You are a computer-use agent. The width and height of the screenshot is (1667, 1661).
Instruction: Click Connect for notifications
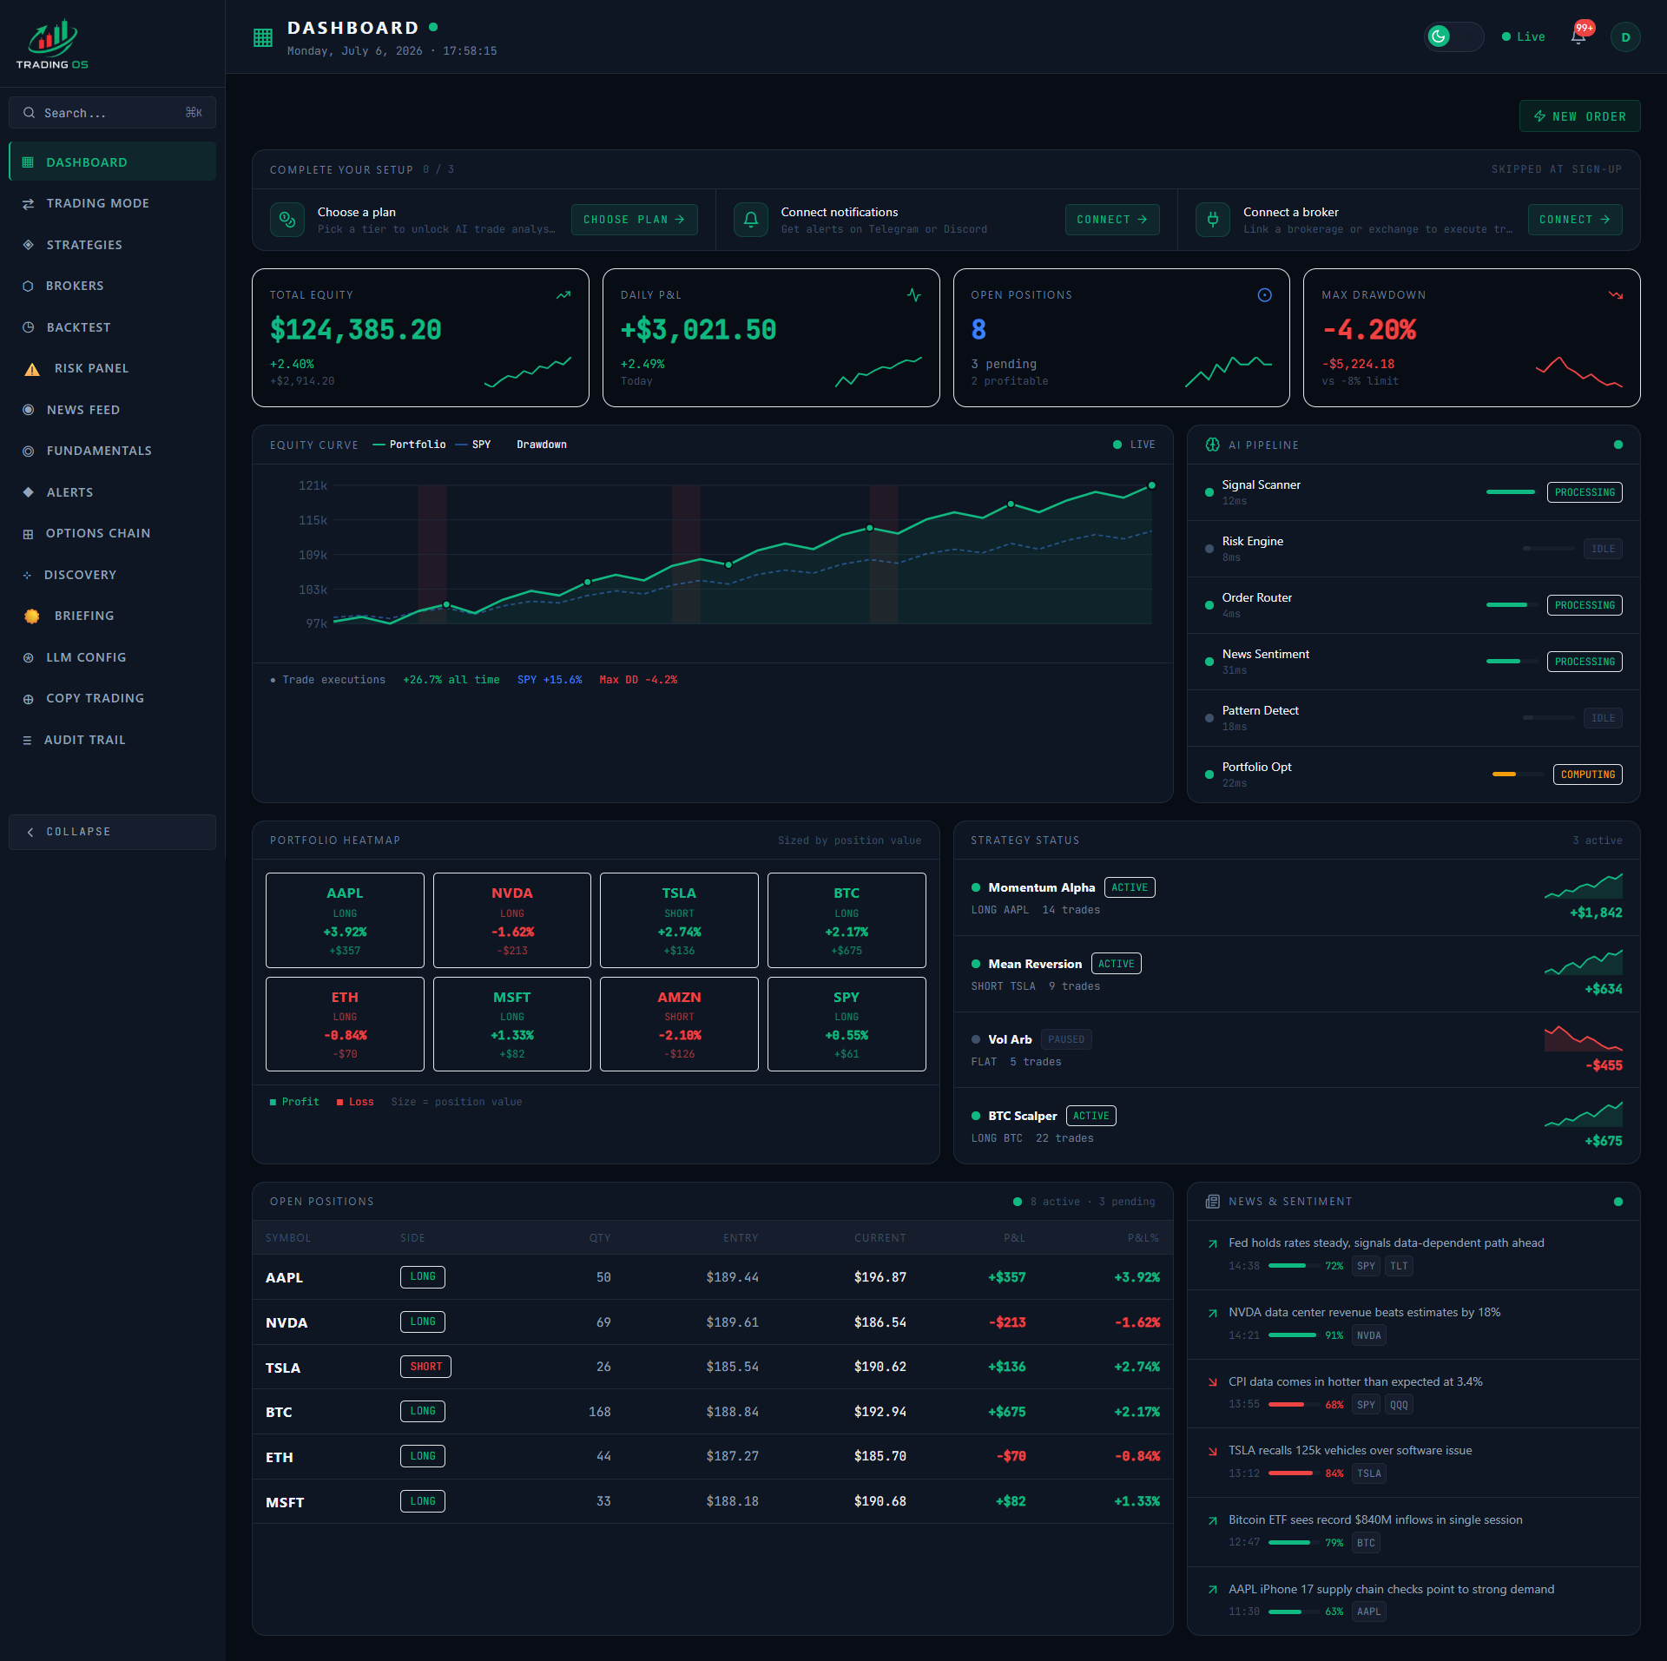(x=1112, y=220)
